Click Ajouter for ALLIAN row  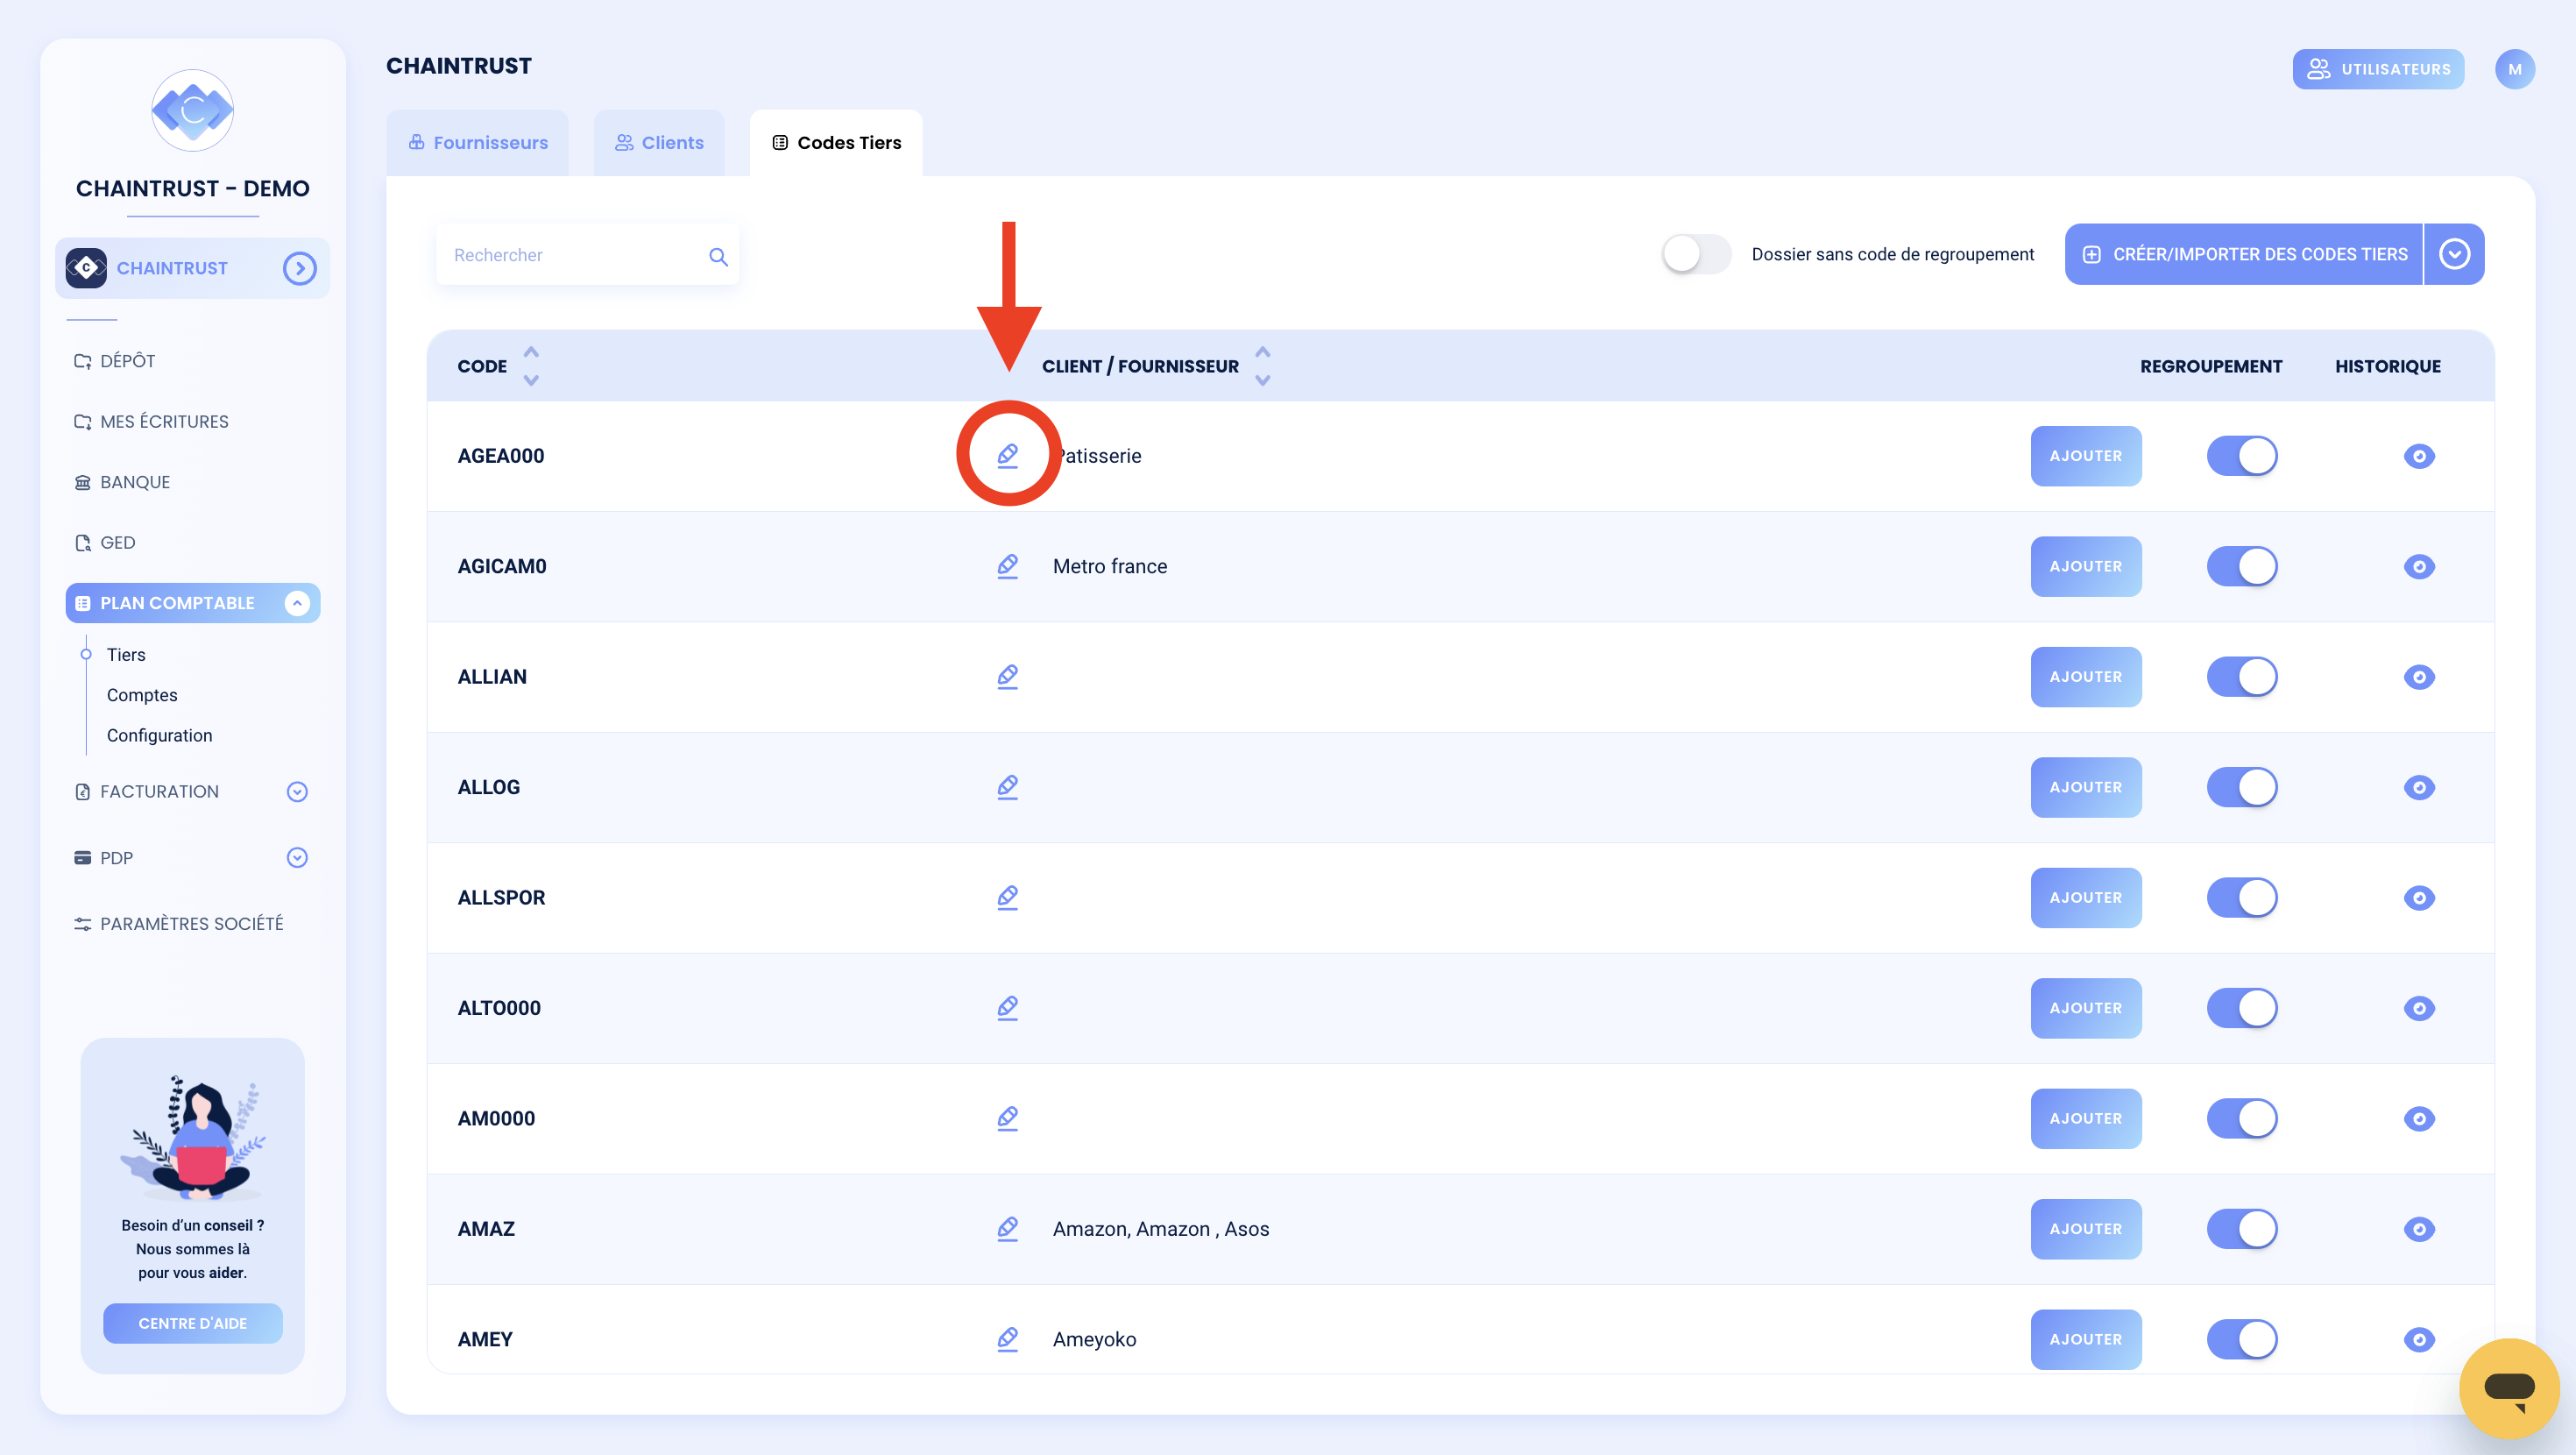coord(2085,678)
